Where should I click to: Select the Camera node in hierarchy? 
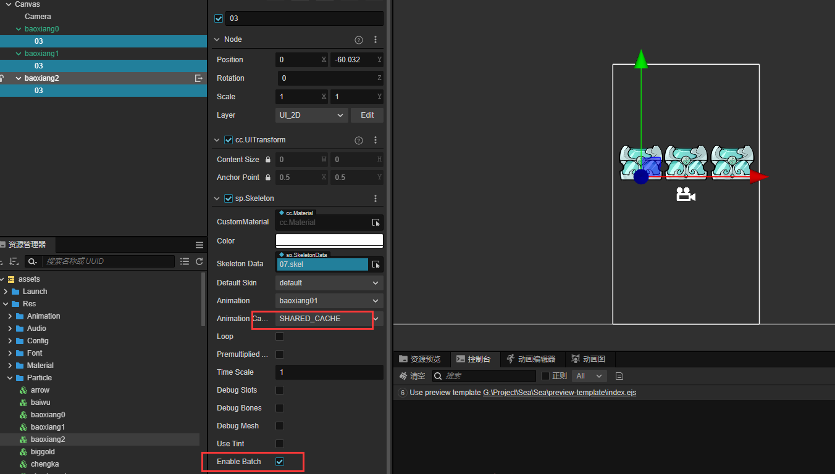point(38,17)
